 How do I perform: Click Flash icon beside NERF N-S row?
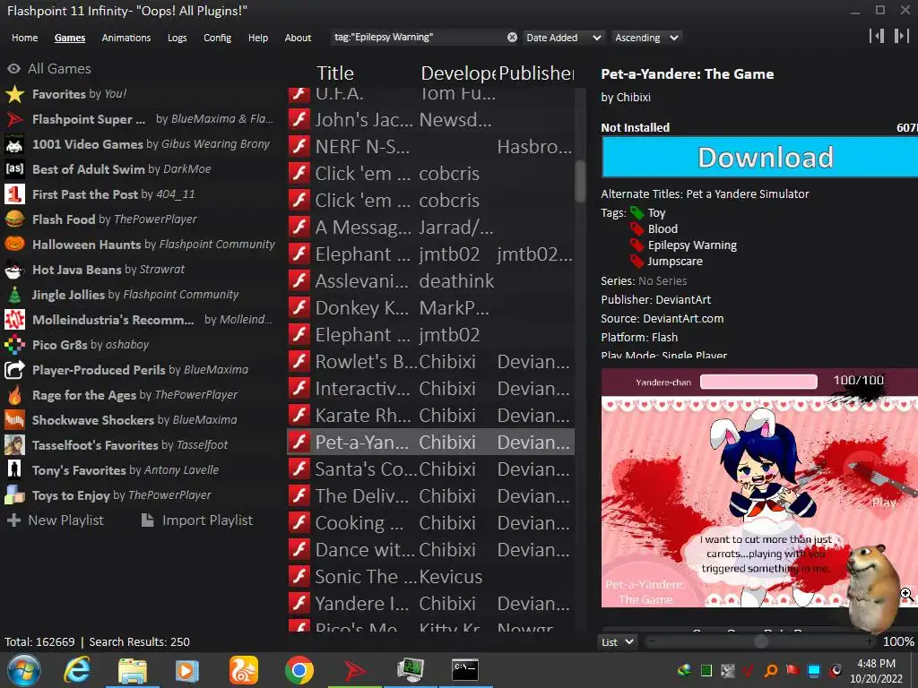pyautogui.click(x=299, y=146)
